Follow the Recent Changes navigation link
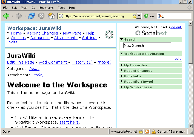 coord(42,33)
